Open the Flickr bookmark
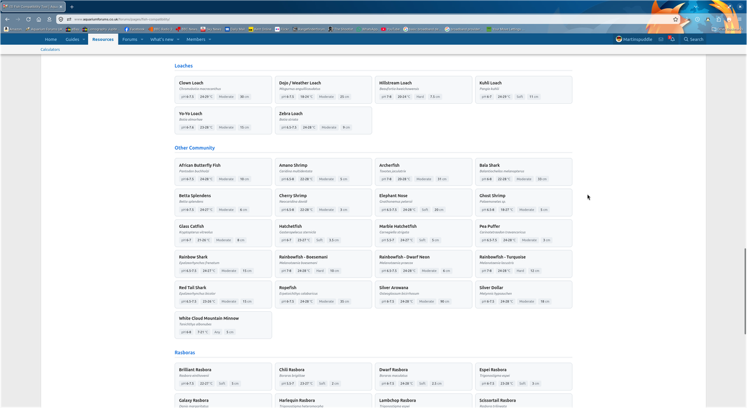This screenshot has height=408, width=747. click(281, 29)
